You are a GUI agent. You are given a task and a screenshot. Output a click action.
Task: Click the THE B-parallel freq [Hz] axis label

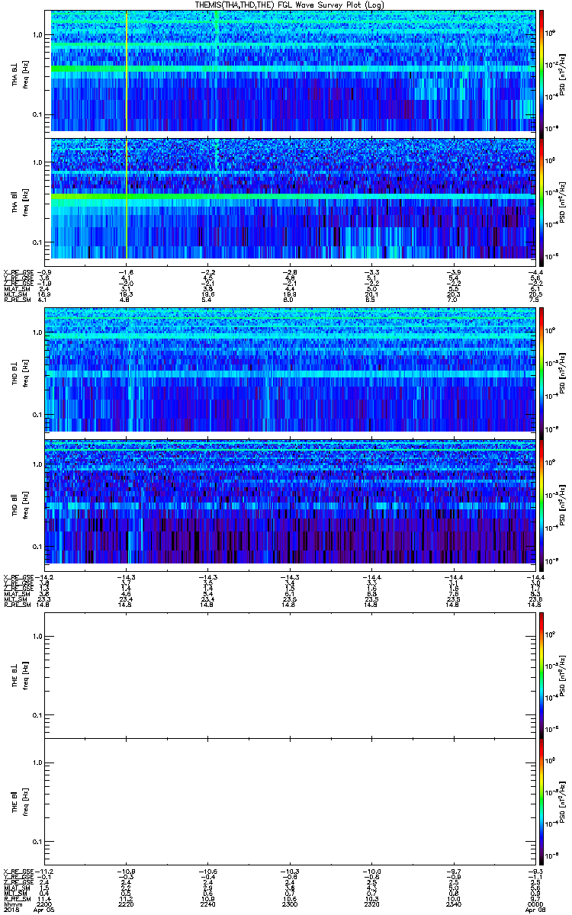[26, 802]
